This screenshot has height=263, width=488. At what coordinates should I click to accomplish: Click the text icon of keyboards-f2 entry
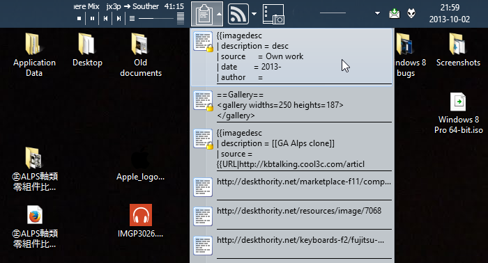tap(203, 246)
